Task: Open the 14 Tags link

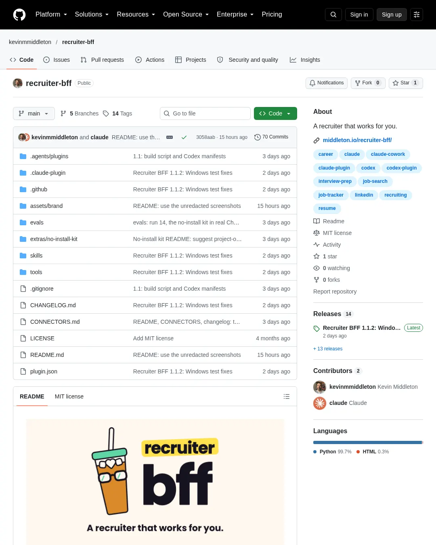Action: pos(117,113)
